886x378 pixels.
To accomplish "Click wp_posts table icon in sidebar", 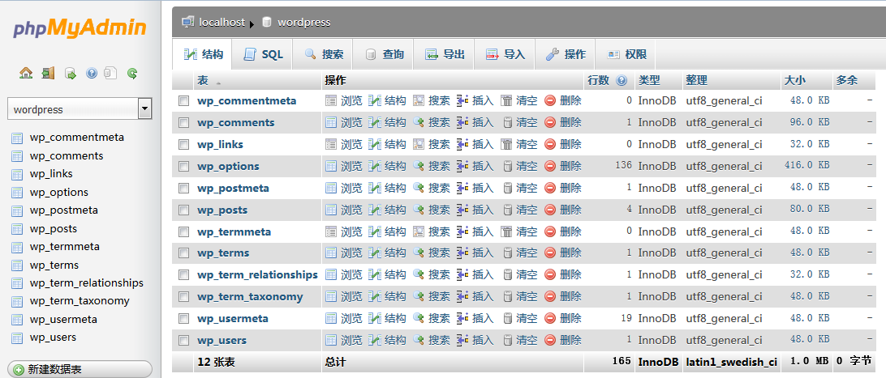I will 17,229.
